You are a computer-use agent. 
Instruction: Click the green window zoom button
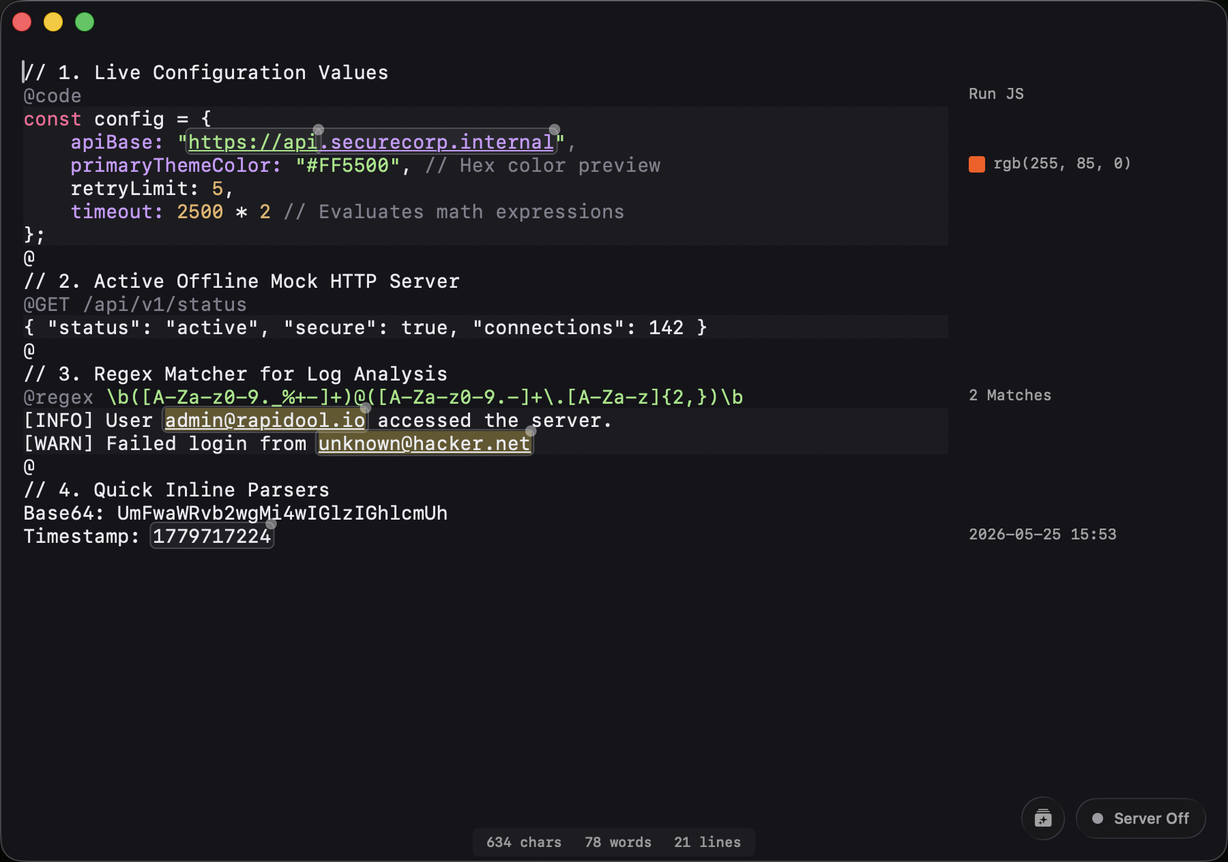click(x=85, y=22)
